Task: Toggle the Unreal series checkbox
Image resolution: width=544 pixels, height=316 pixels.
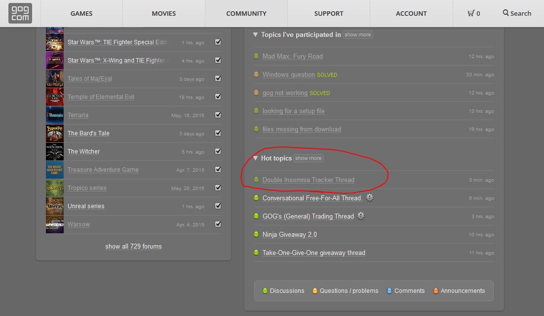Action: pos(218,206)
